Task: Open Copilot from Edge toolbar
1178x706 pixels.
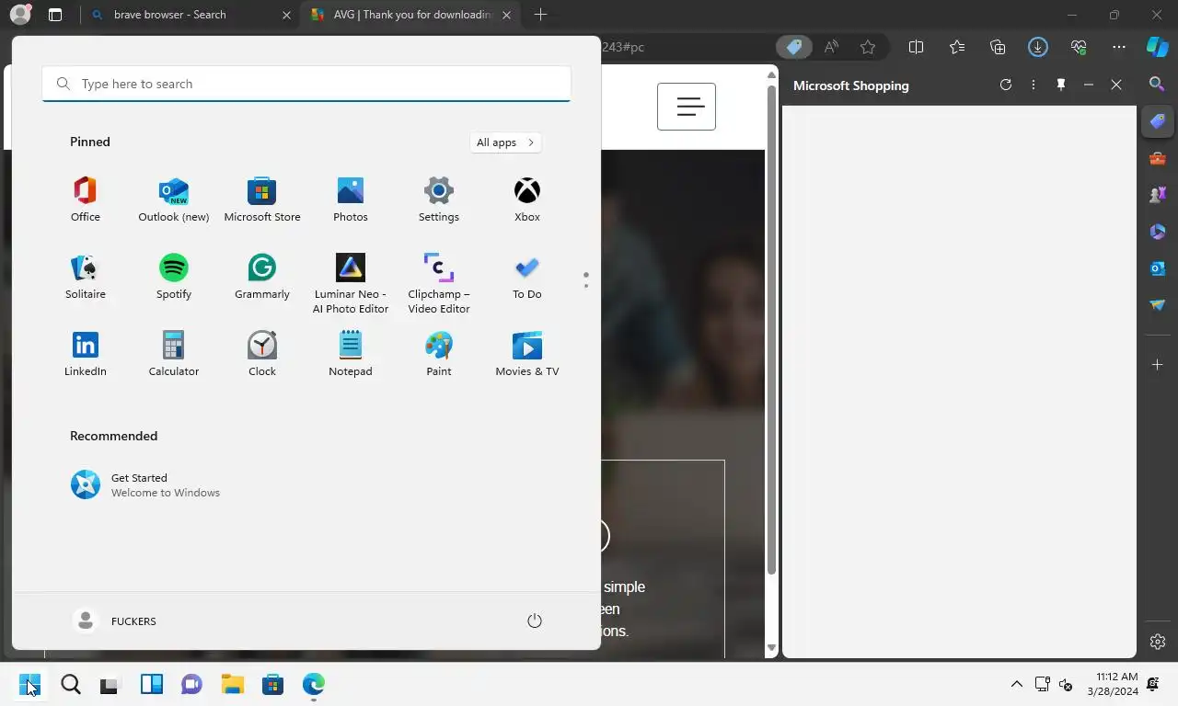Action: point(1158,47)
